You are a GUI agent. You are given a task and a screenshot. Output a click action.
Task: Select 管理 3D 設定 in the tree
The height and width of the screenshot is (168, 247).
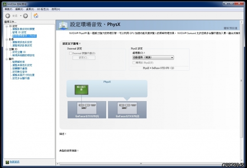(19, 32)
